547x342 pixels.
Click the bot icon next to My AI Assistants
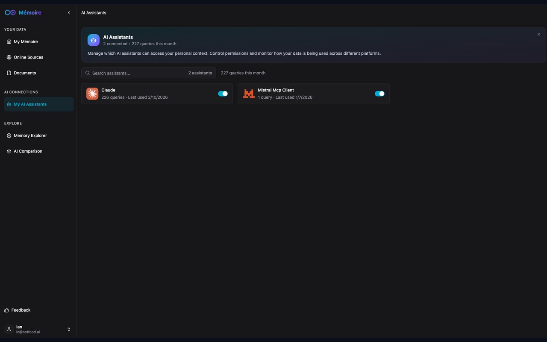9,104
